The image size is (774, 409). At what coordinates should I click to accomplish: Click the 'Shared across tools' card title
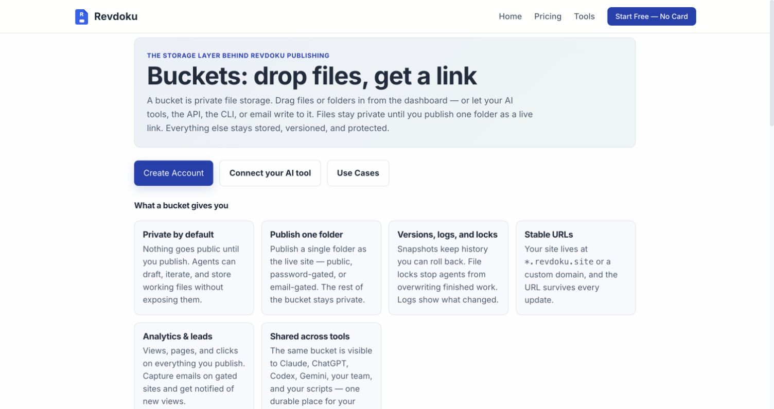pyautogui.click(x=310, y=336)
